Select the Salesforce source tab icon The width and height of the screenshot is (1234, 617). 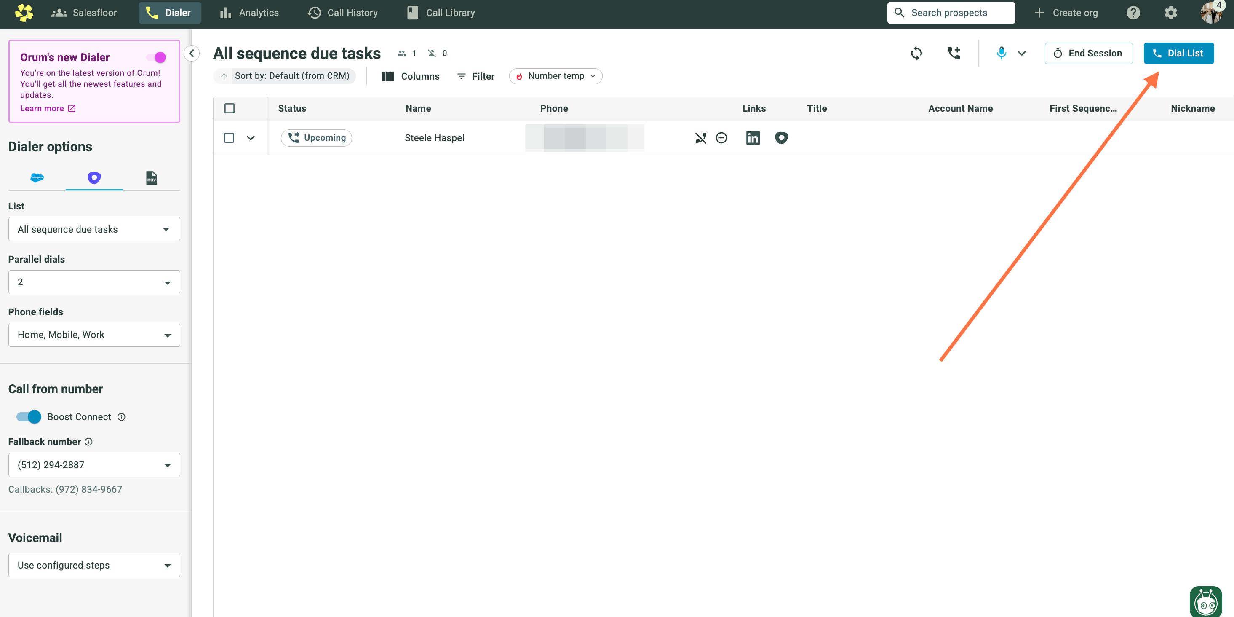tap(37, 178)
